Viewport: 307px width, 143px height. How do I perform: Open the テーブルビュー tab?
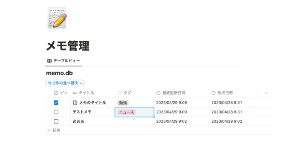64,61
